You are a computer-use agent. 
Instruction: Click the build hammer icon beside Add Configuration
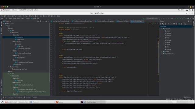[144, 18]
